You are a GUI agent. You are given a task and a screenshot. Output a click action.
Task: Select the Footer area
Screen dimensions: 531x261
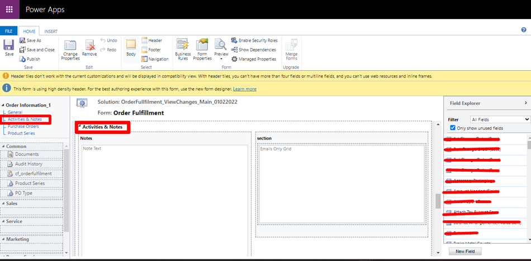point(151,50)
